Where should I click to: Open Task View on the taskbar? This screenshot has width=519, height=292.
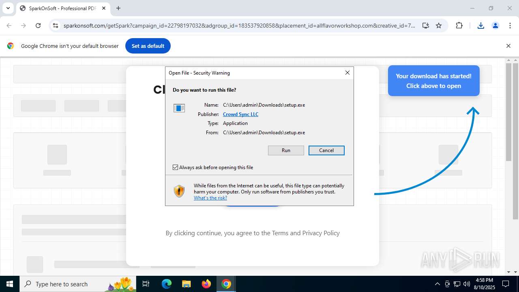point(146,284)
